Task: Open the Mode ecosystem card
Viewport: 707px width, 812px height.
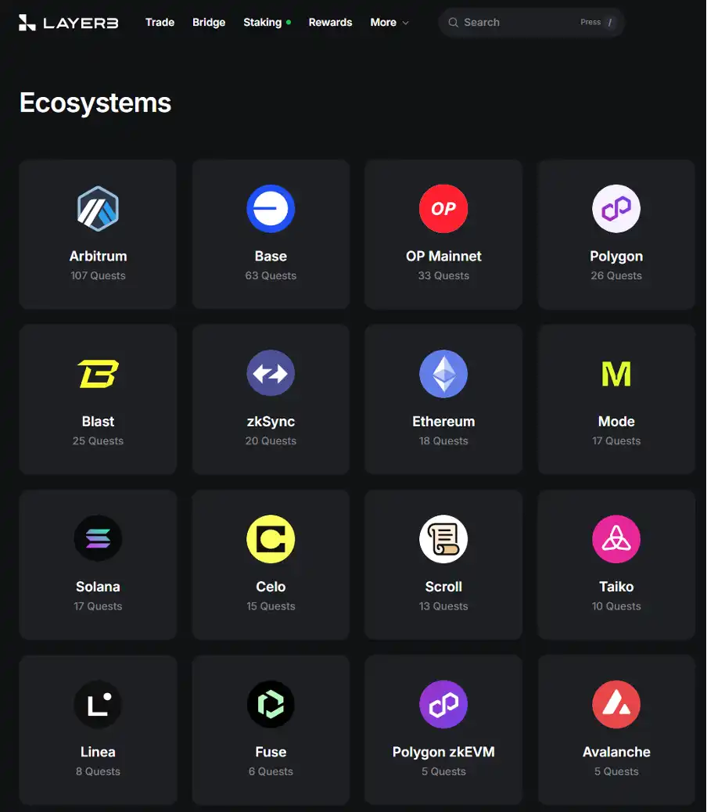Action: click(x=616, y=399)
